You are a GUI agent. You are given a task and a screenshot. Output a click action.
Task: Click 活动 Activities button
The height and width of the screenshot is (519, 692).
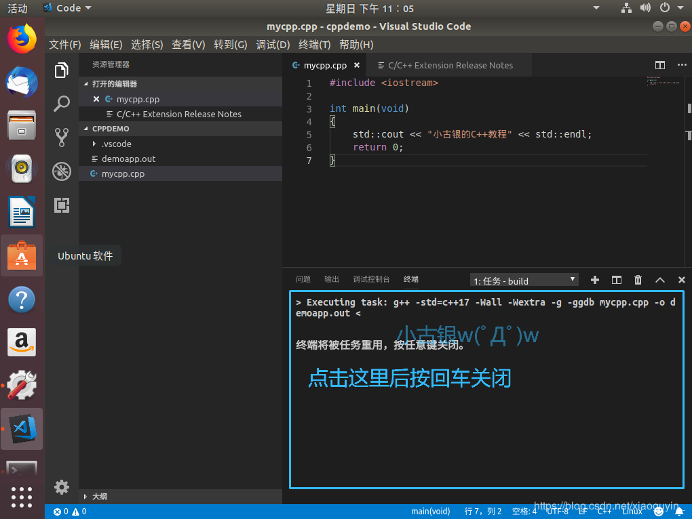coord(18,8)
